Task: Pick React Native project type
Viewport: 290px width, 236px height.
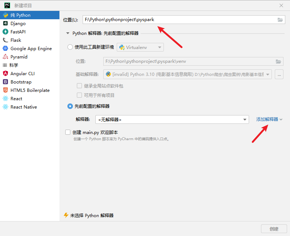Action: point(30,107)
